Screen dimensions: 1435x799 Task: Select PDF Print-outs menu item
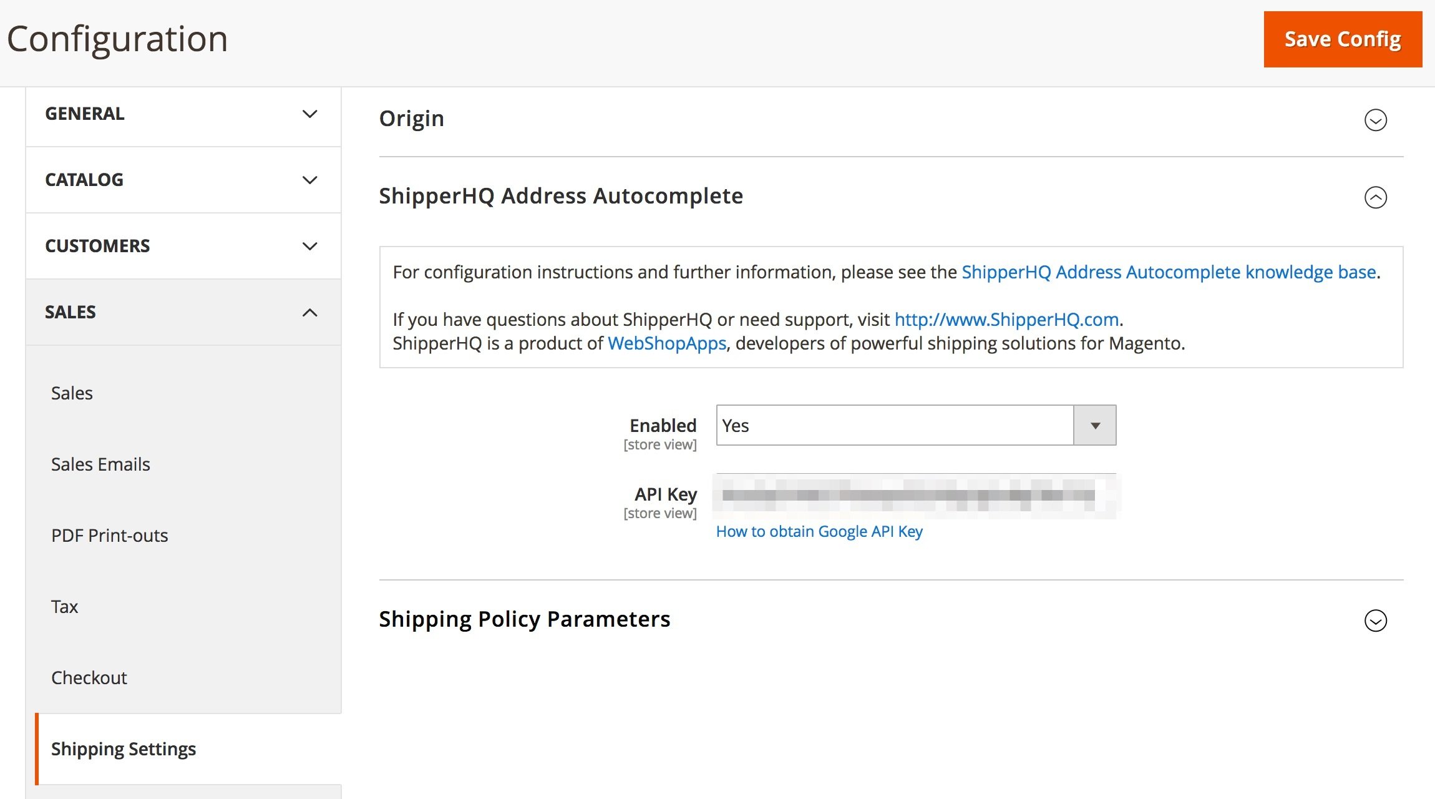[x=110, y=536]
